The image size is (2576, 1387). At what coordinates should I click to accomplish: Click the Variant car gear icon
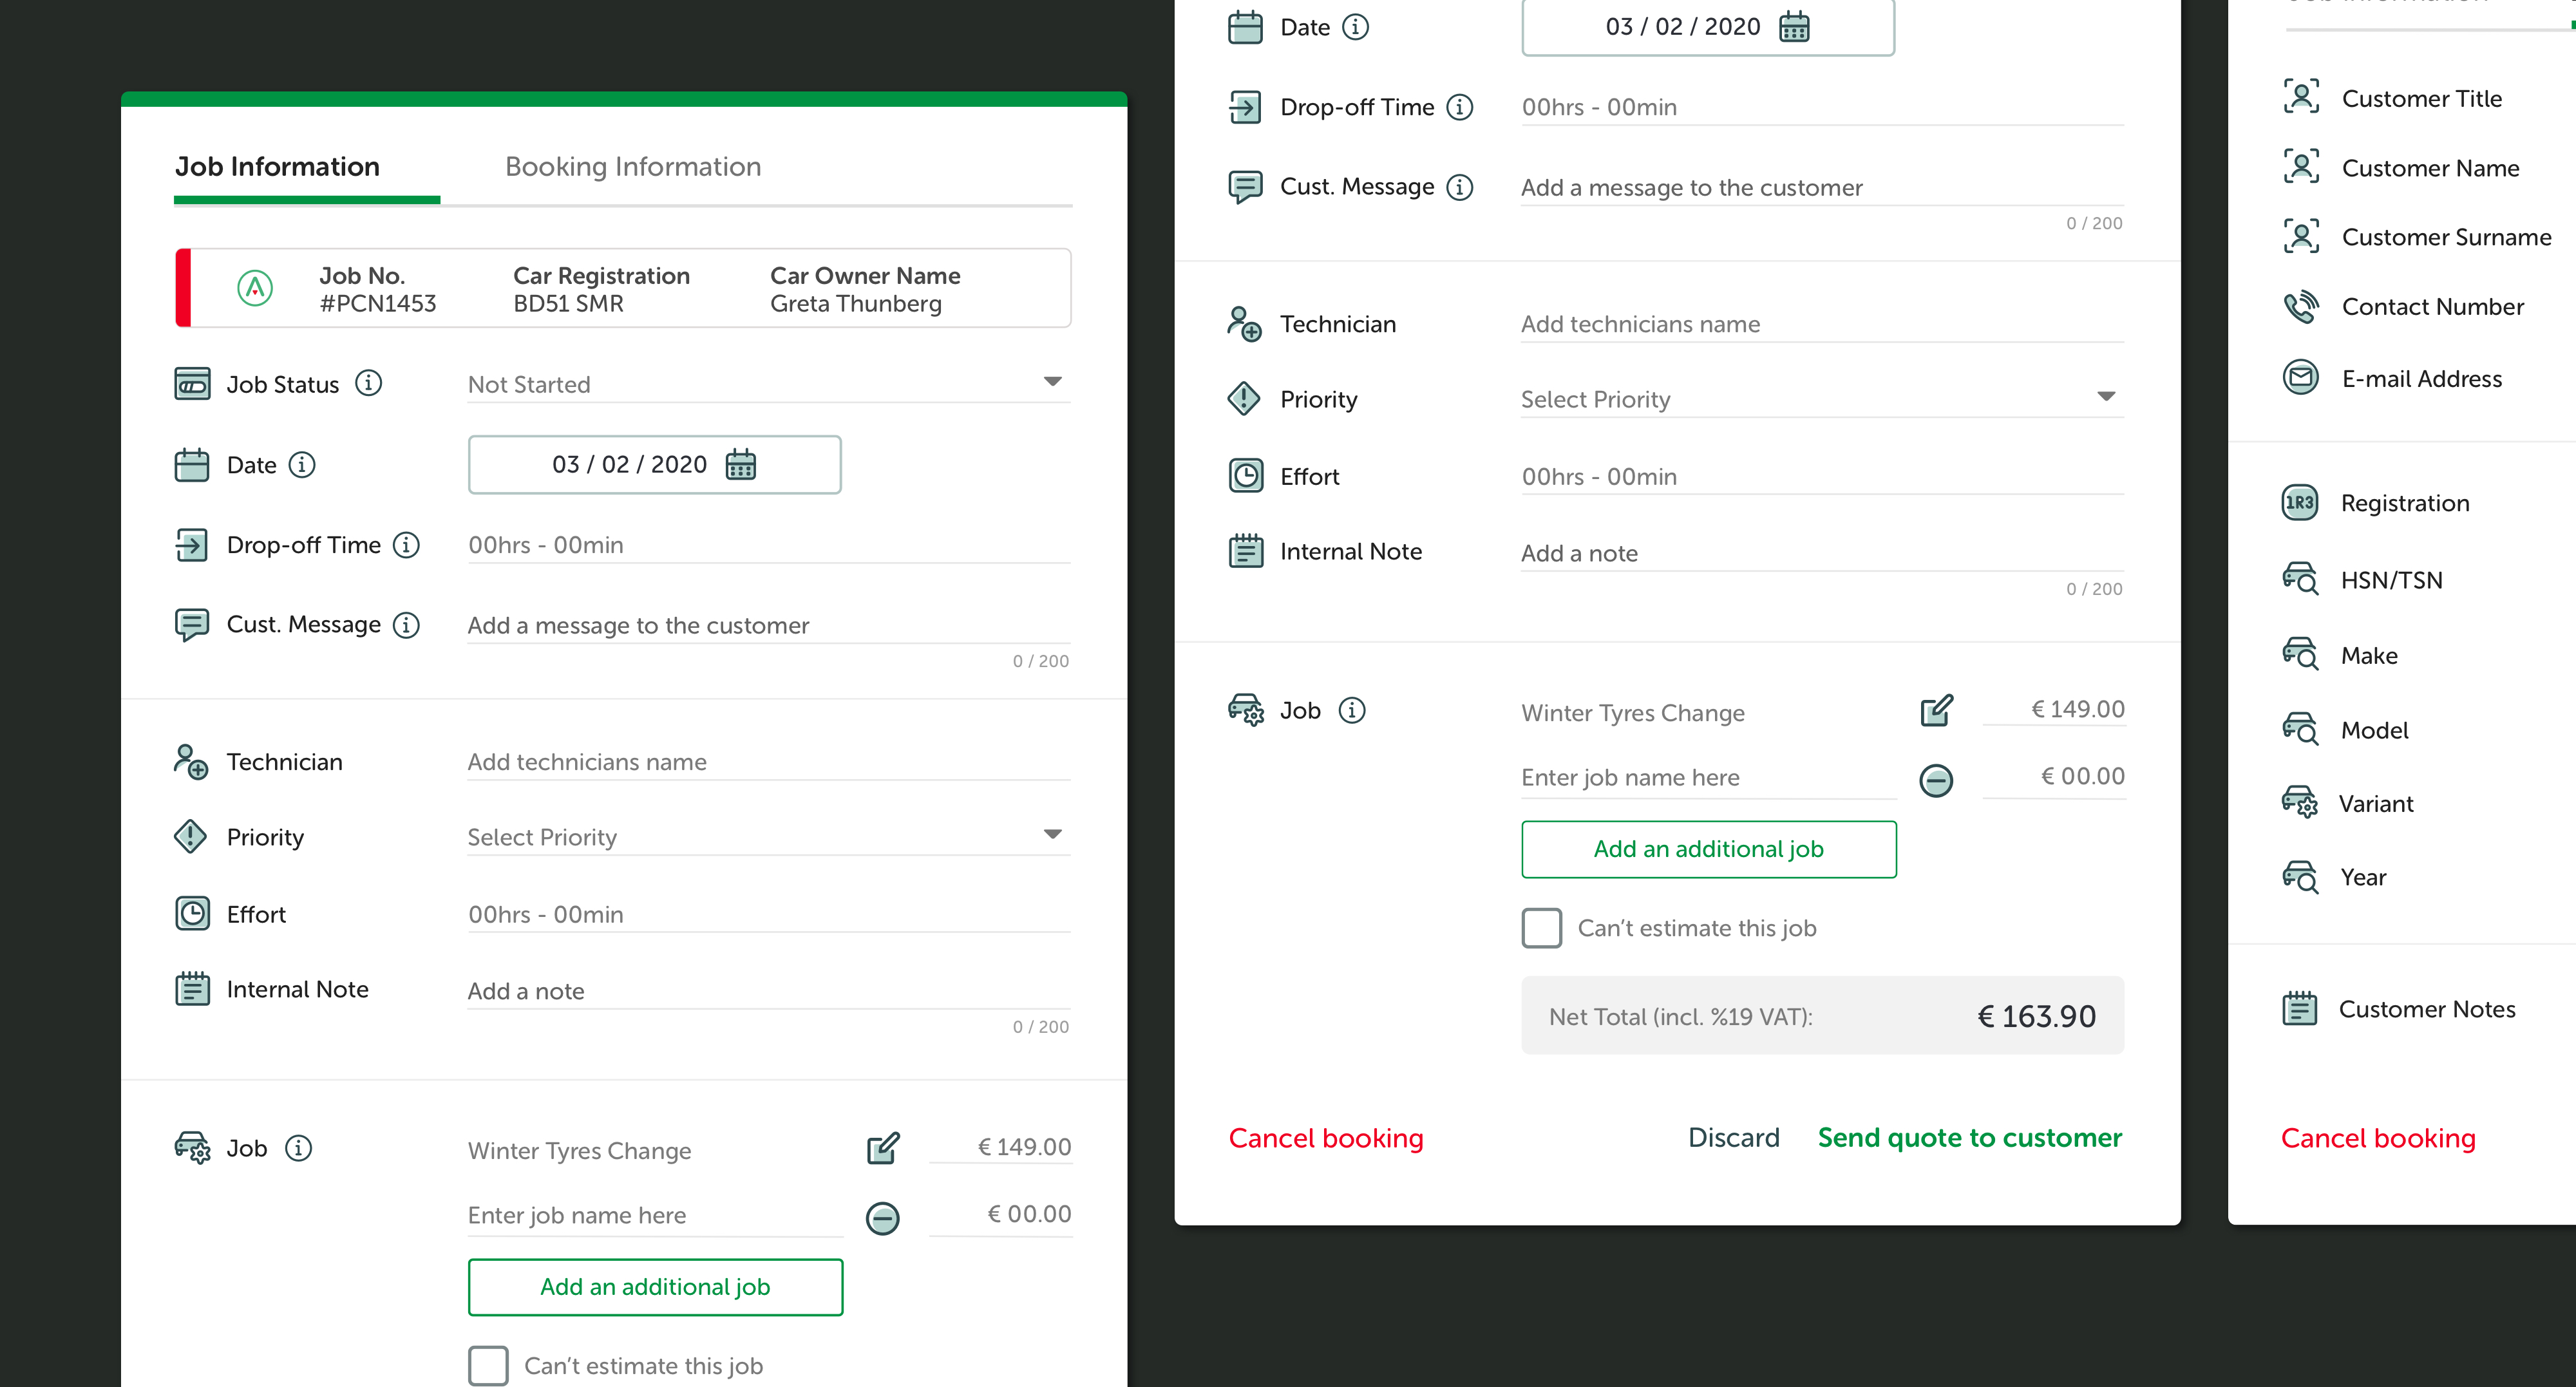coord(2299,802)
